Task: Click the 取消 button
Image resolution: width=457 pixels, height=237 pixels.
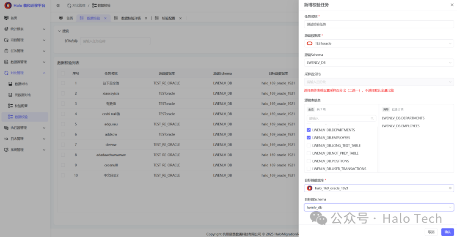Action: [431, 232]
